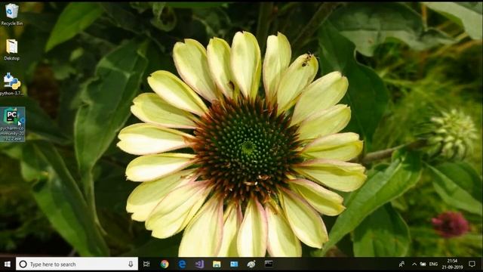This screenshot has height=272, width=483.
Task: Select the PyCharm community installer icon
Action: click(x=12, y=124)
